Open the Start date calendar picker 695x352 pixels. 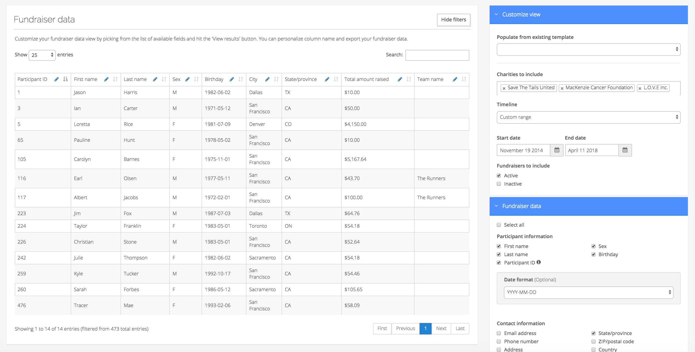coord(557,150)
